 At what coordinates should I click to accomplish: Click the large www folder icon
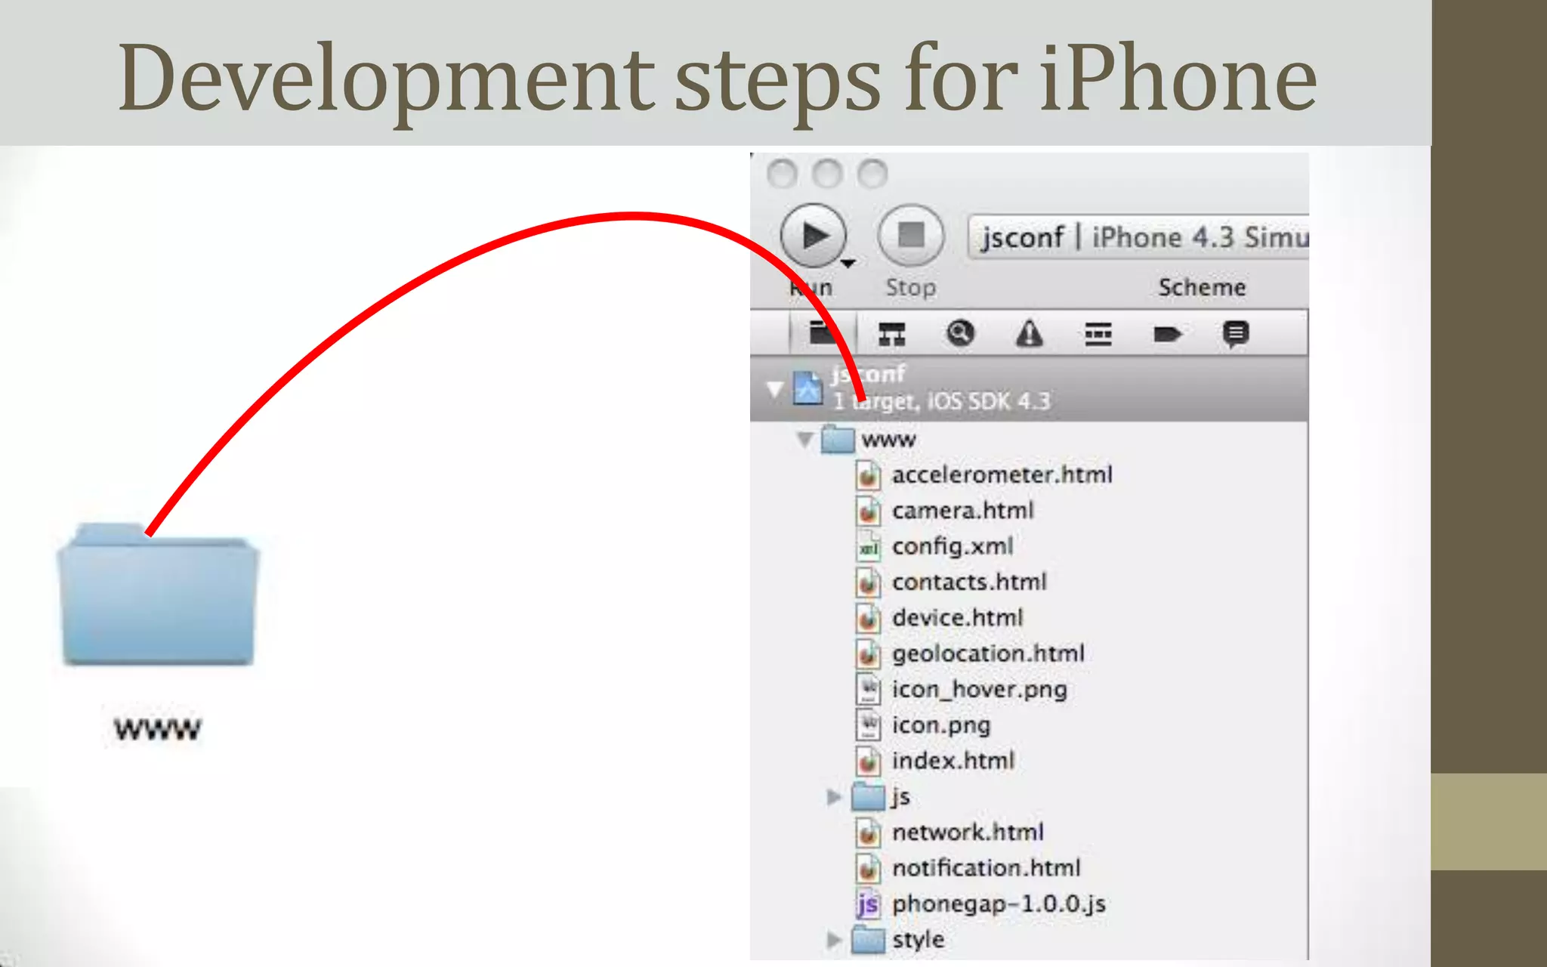pos(158,597)
